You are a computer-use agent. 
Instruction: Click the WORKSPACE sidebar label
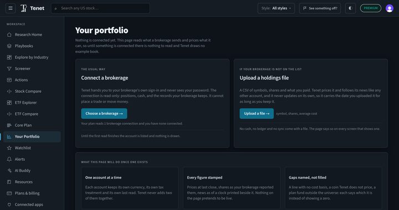pyautogui.click(x=16, y=24)
